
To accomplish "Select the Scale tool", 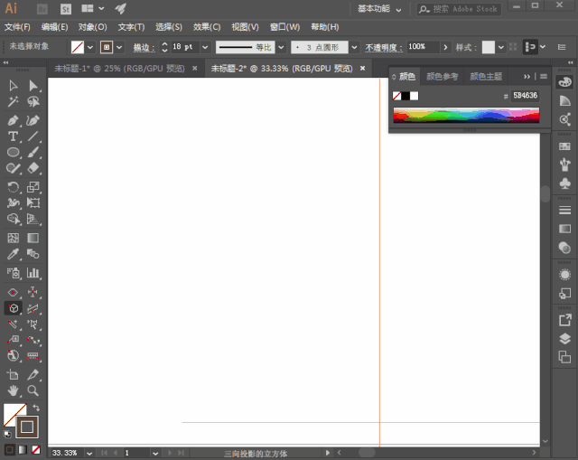I will (x=33, y=187).
